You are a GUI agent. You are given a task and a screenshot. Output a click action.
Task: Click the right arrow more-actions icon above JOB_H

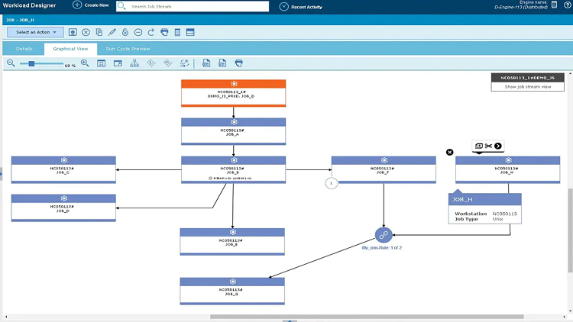click(498, 146)
